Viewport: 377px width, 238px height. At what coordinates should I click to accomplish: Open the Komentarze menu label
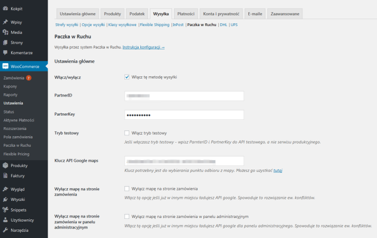tap(22, 52)
